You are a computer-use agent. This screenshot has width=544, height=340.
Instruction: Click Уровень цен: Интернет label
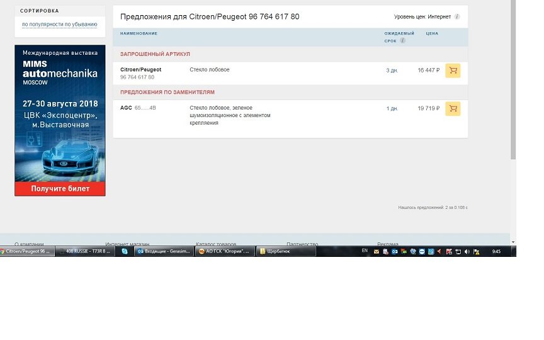coord(422,16)
